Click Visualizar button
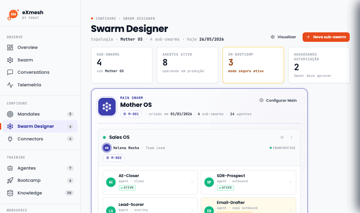This screenshot has width=360, height=213. click(x=283, y=37)
